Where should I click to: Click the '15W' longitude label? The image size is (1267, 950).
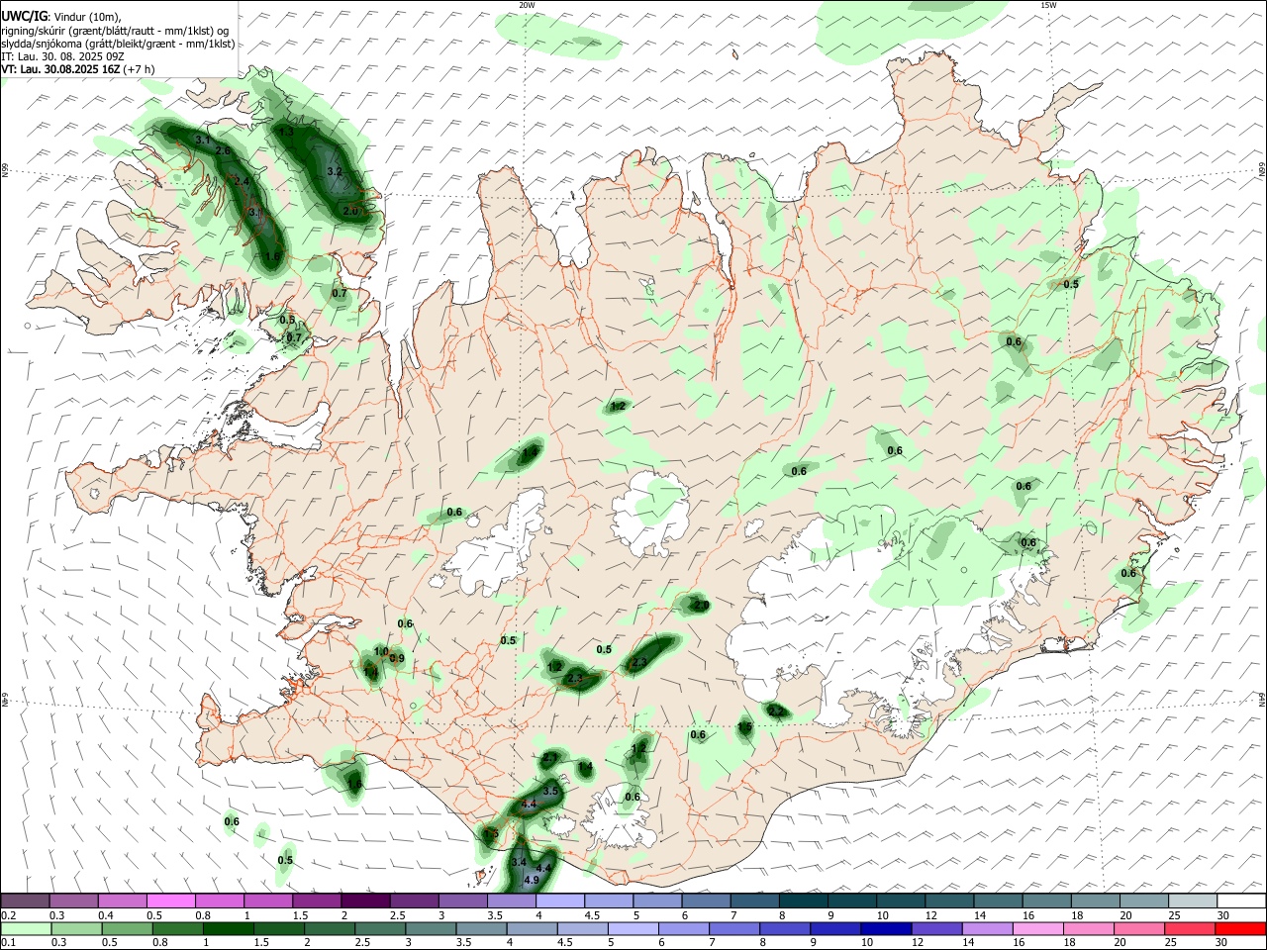[1048, 5]
